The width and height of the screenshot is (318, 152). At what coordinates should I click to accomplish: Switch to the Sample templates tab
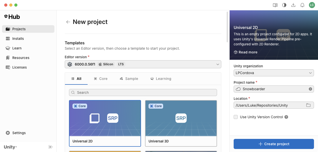tap(129, 79)
